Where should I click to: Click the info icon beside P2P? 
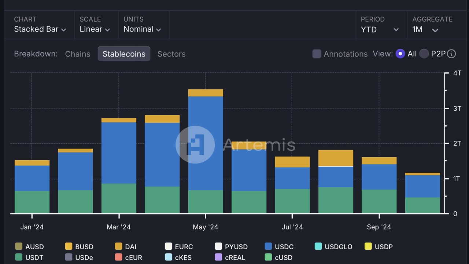coord(451,54)
